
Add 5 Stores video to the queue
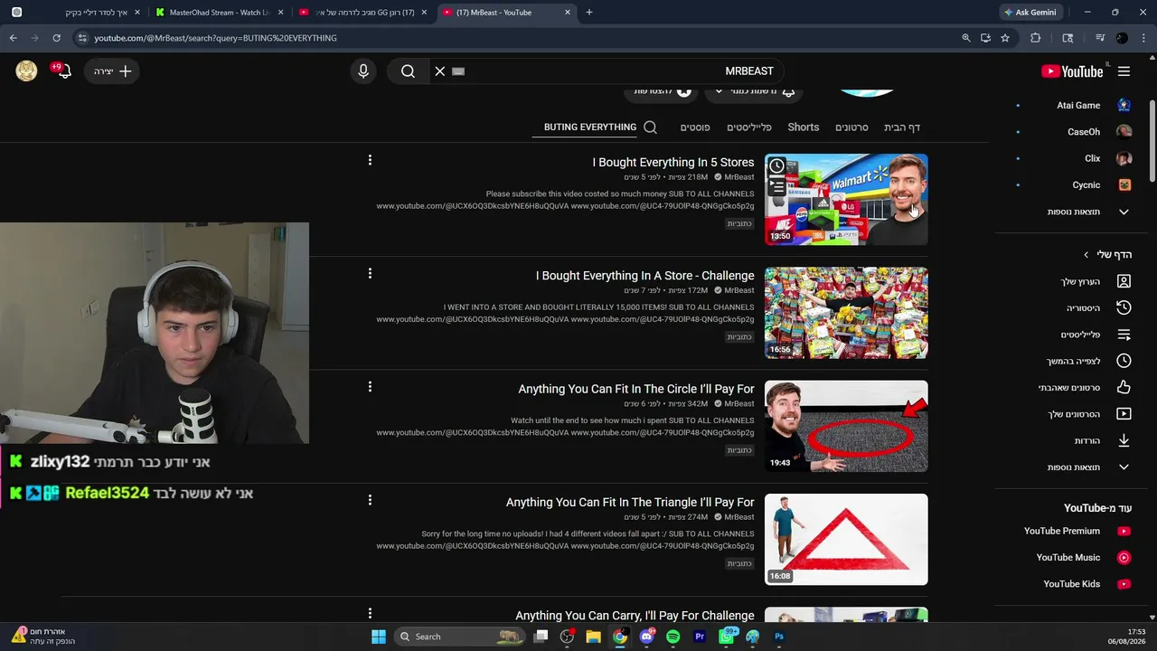[x=776, y=187]
